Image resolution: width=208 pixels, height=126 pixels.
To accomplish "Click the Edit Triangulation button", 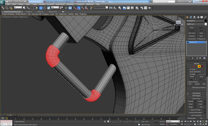I will (196, 115).
